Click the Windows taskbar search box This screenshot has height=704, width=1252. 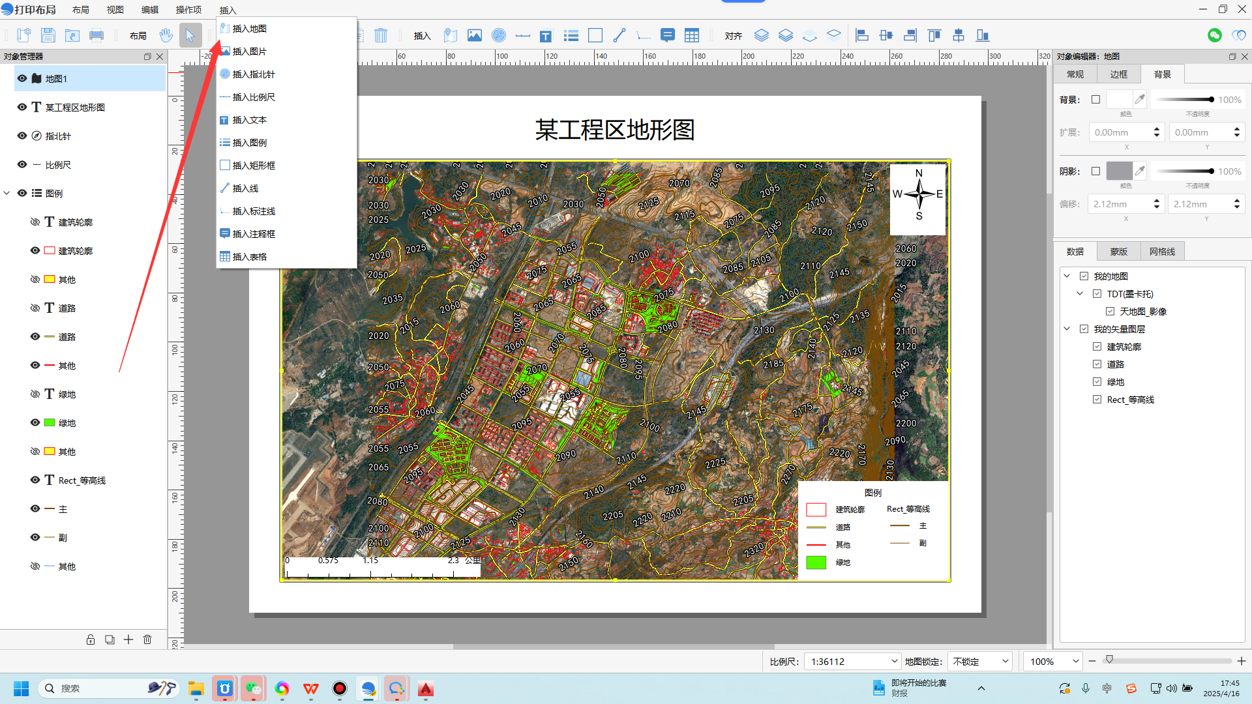(x=98, y=688)
